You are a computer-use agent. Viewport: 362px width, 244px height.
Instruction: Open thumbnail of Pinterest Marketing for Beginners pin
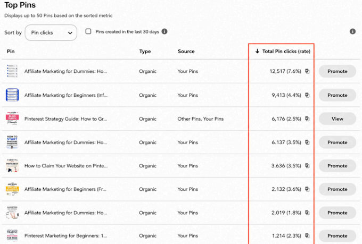pos(12,235)
